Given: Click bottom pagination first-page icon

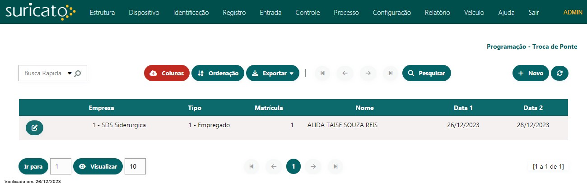Looking at the screenshot, I should tap(252, 166).
